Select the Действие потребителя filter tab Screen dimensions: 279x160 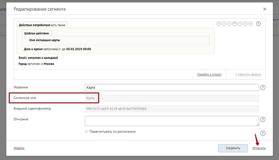[x=42, y=25]
